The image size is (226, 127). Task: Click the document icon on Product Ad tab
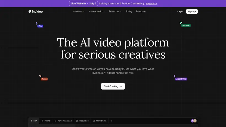coord(77,121)
